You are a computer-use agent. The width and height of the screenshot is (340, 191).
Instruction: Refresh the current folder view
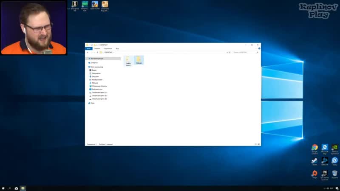pyautogui.click(x=229, y=52)
